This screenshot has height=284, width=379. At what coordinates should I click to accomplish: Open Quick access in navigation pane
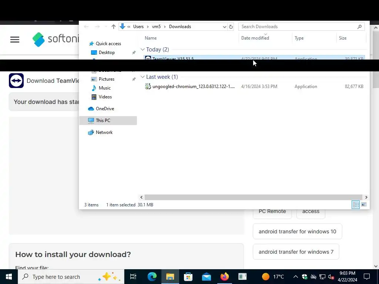(108, 44)
